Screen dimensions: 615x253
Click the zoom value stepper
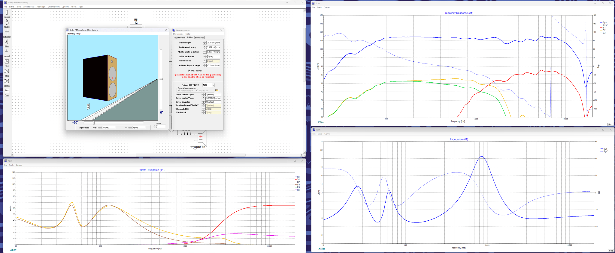click(155, 126)
